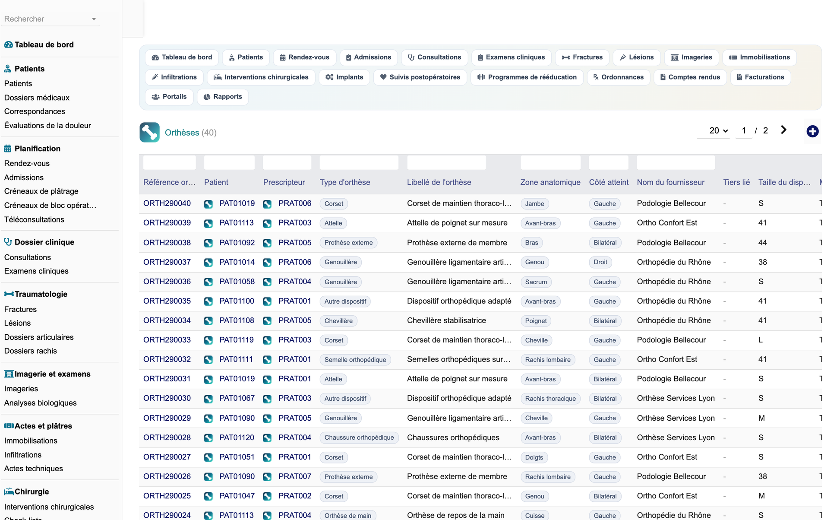
Task: Go to next page with chevron arrow
Action: tap(783, 130)
